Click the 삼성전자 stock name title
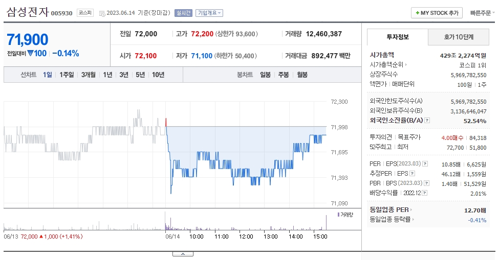 click(x=28, y=12)
